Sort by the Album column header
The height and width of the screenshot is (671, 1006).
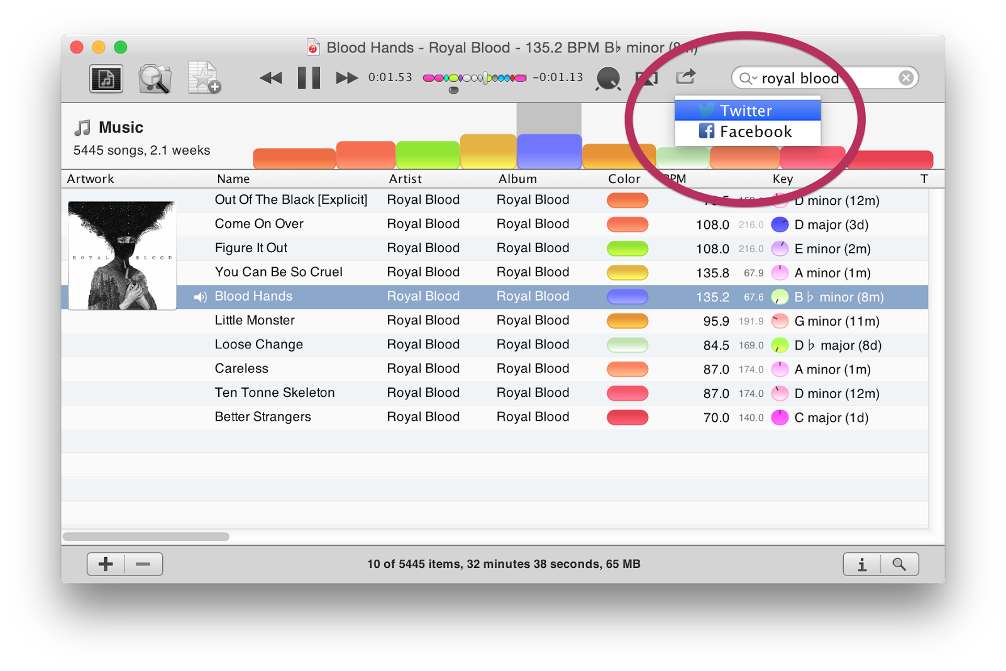(517, 179)
